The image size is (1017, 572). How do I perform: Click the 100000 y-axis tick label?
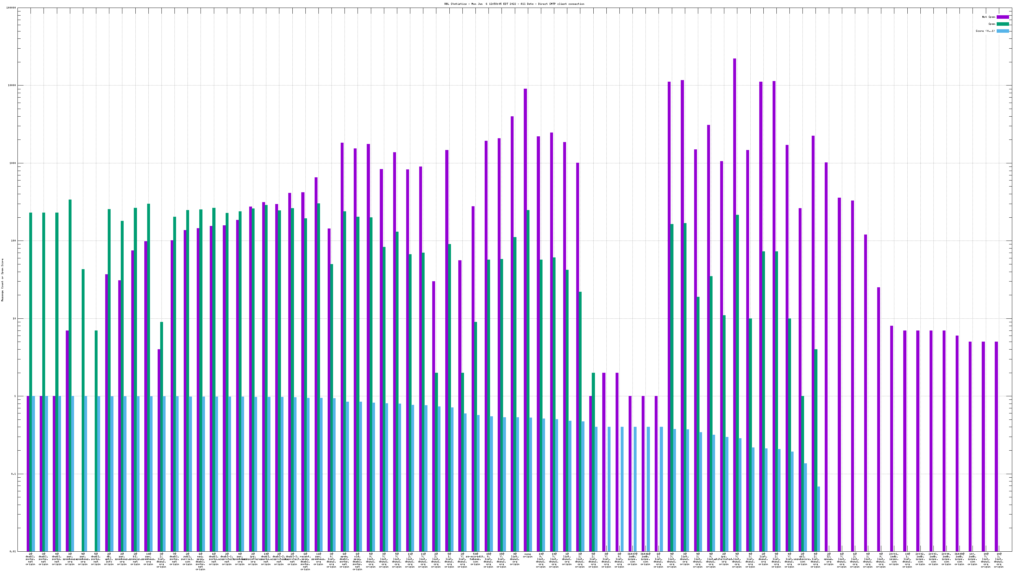click(x=12, y=8)
